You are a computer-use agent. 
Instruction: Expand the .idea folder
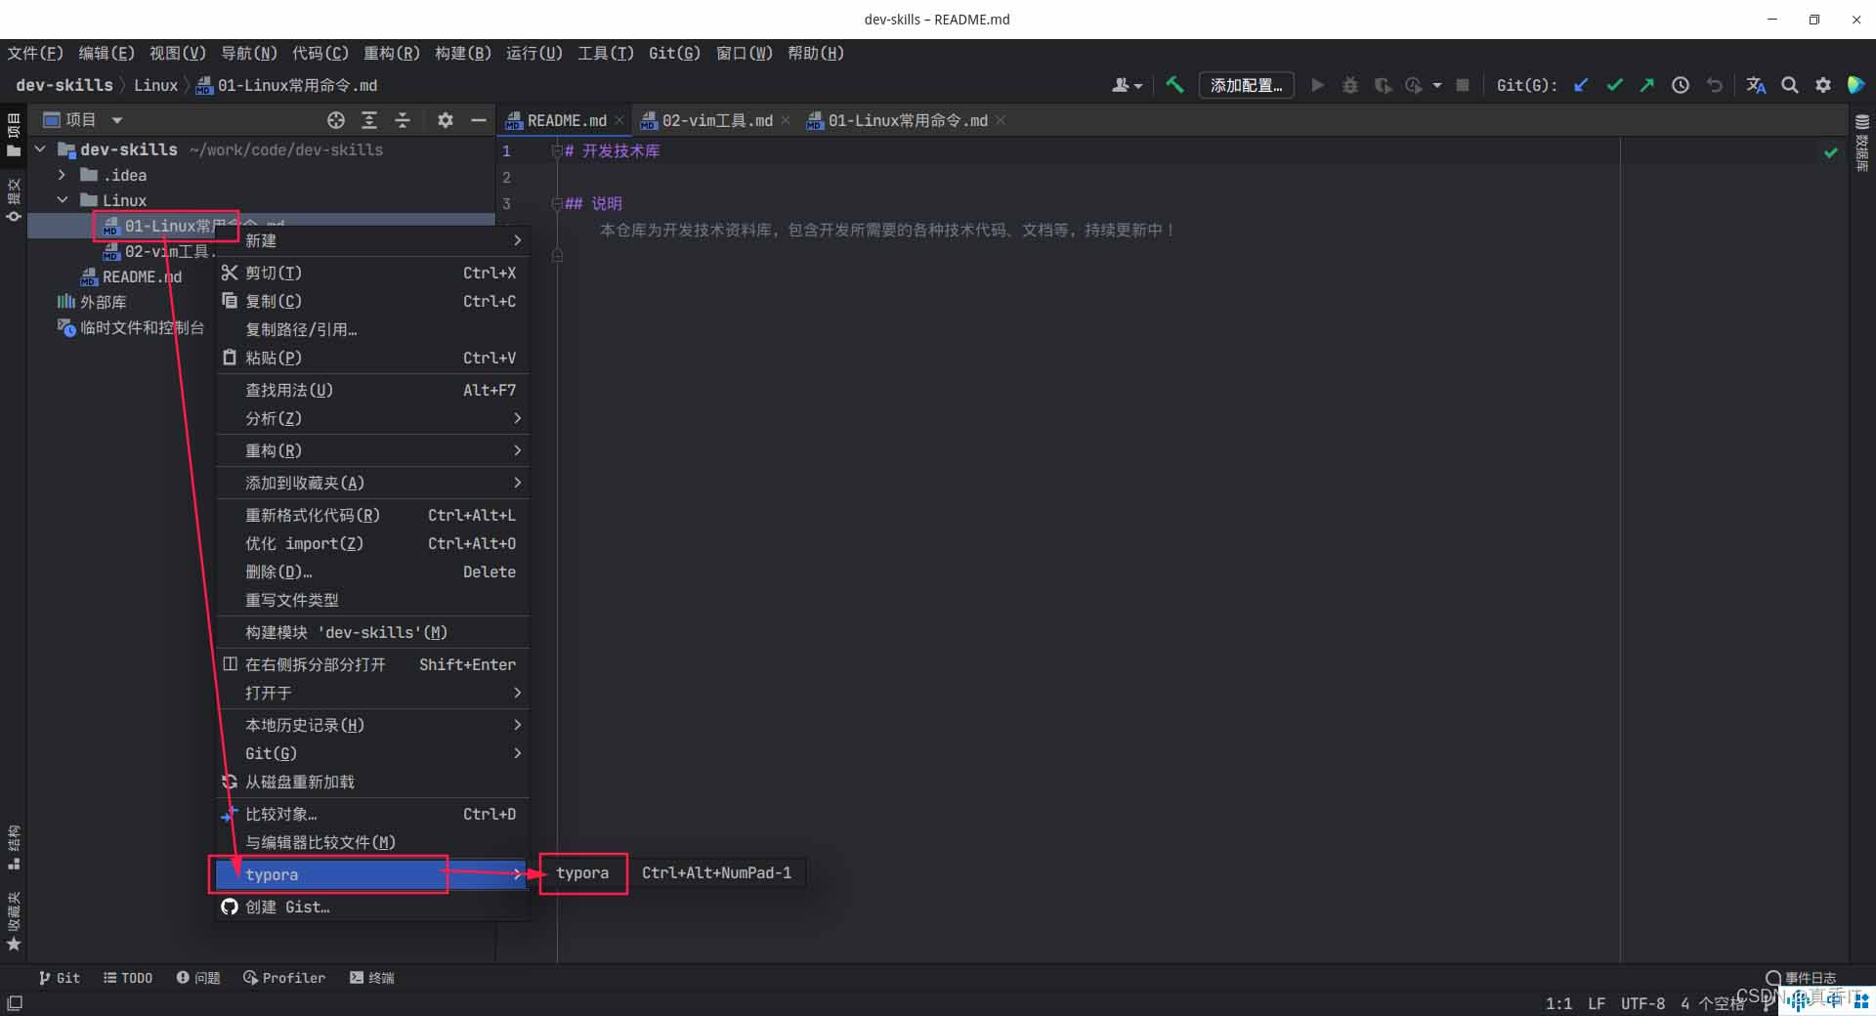click(x=63, y=175)
